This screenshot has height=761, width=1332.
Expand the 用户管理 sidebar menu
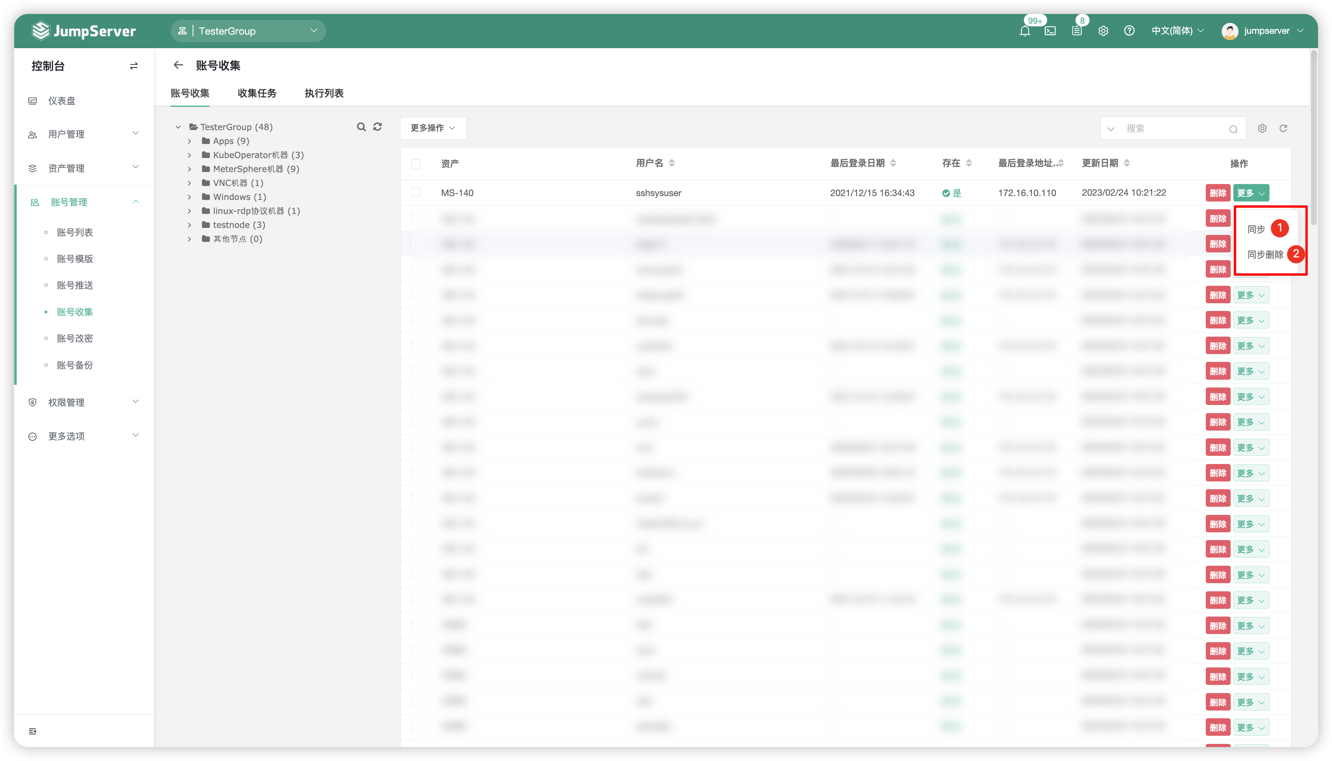(83, 134)
